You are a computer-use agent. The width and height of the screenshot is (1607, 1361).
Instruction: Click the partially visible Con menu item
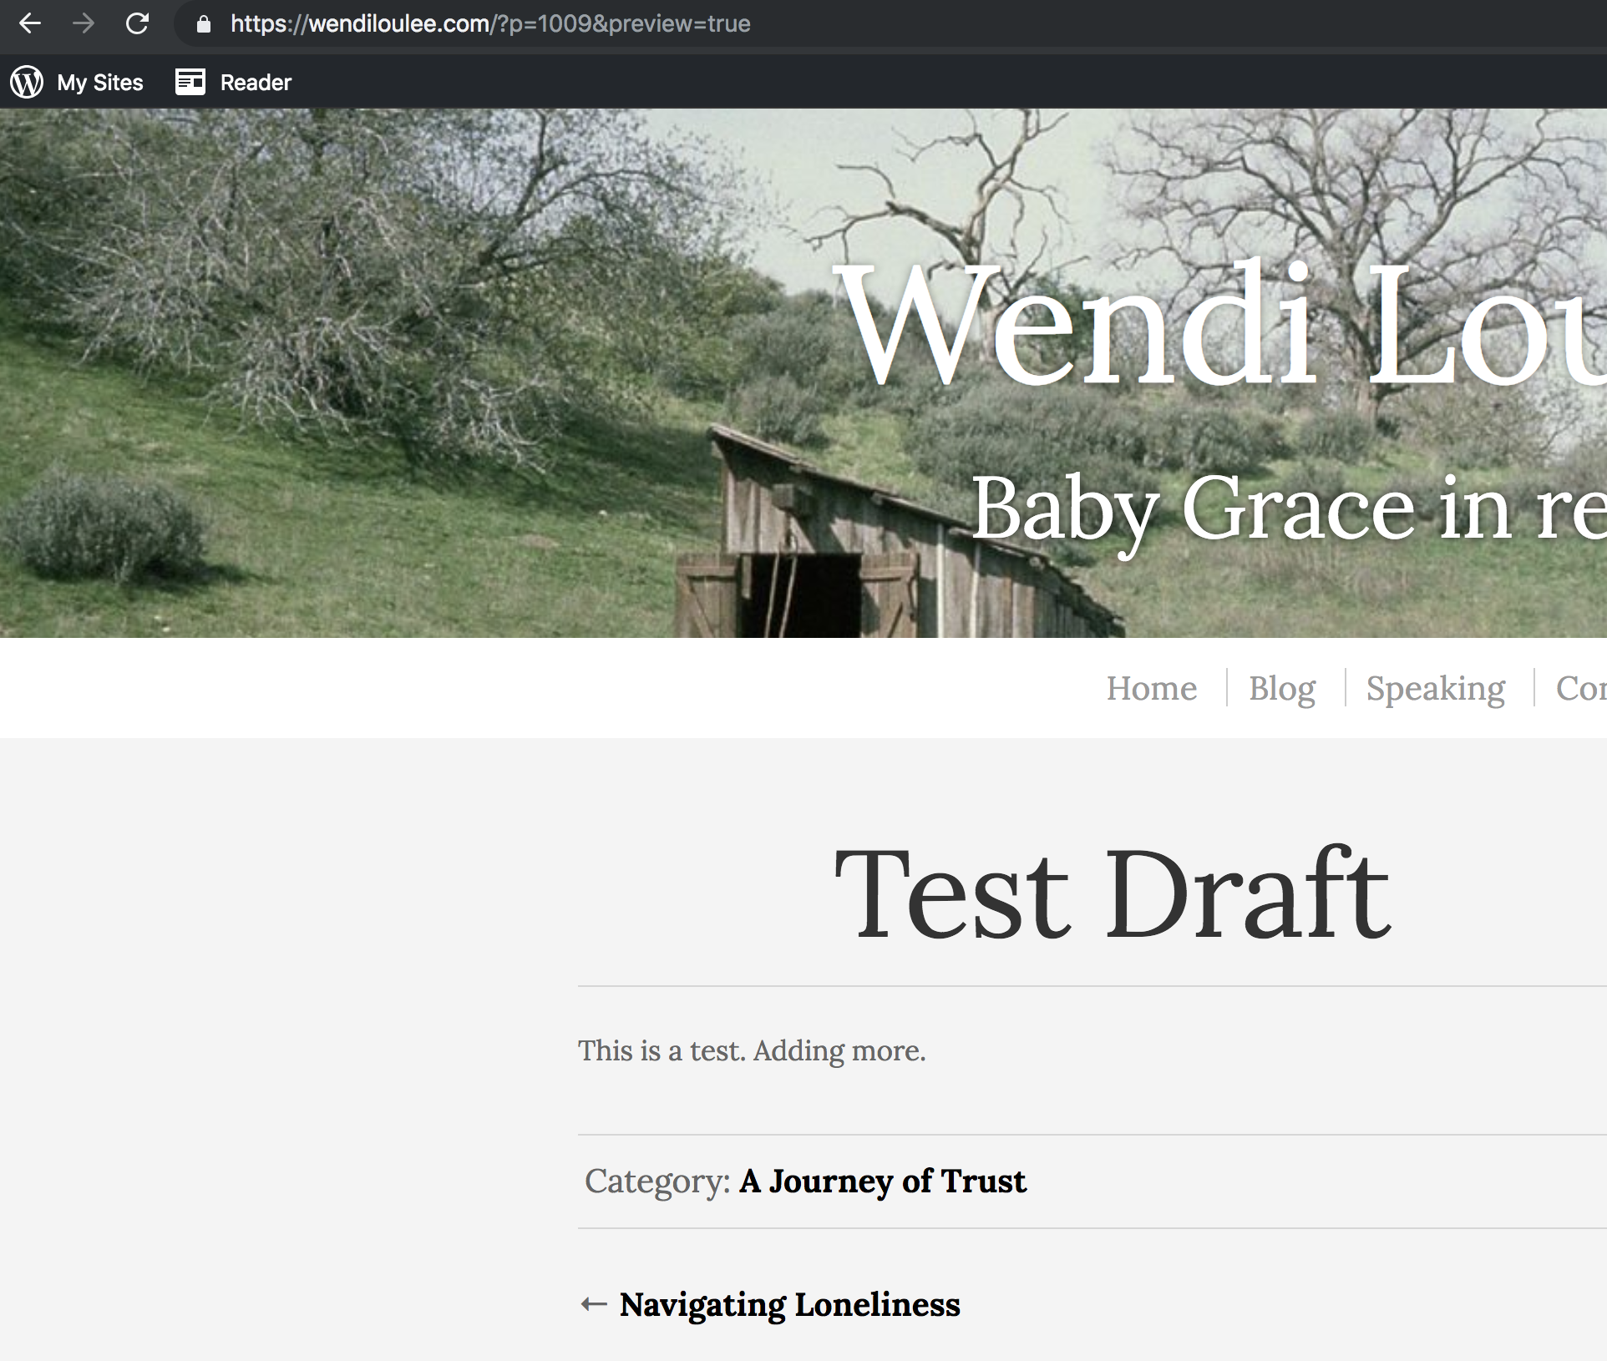(x=1580, y=688)
